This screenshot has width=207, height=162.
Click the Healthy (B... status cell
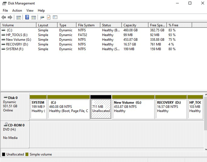pos(111,30)
